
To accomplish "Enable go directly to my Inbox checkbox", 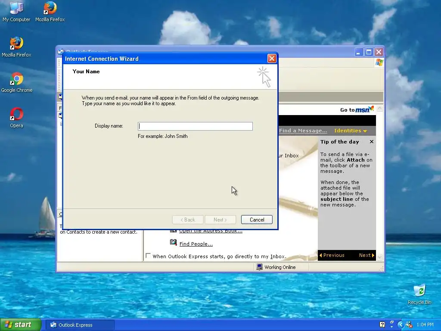I will 148,256.
